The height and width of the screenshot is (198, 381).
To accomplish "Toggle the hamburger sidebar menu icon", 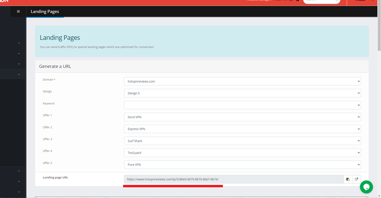I will click(x=18, y=11).
